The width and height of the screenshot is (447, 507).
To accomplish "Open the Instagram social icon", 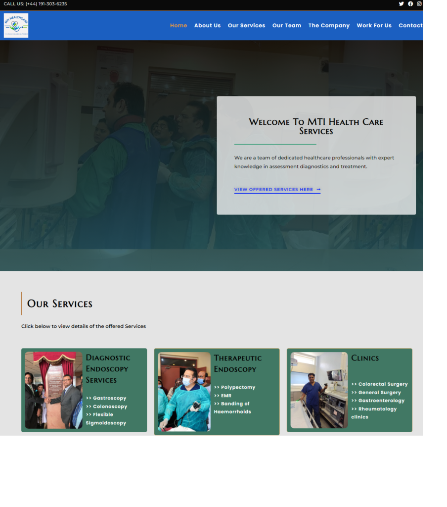I will [x=419, y=4].
